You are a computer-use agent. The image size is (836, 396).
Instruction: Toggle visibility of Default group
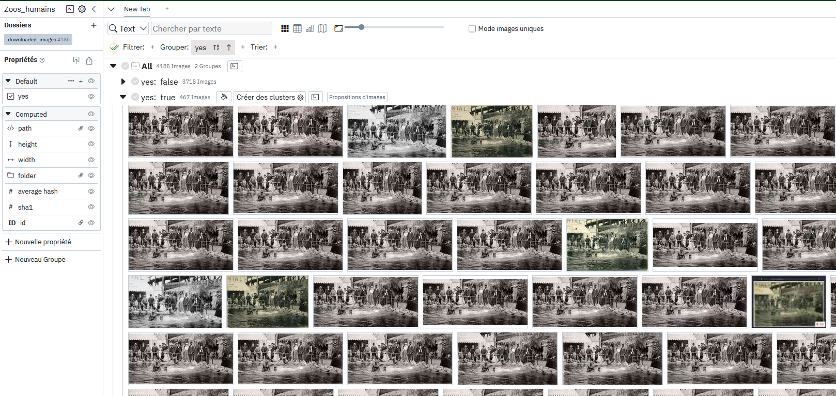click(91, 81)
